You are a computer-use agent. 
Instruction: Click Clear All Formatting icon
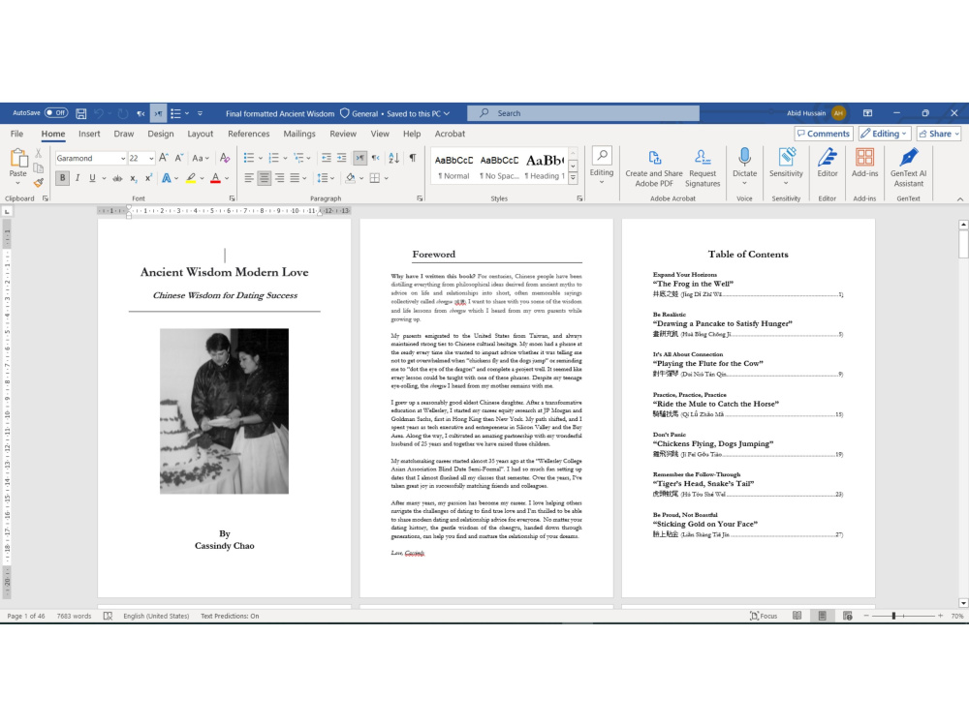(225, 158)
